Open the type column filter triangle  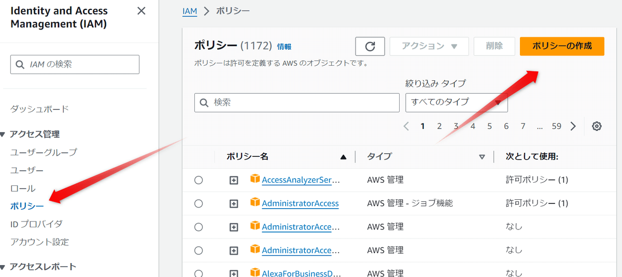tap(482, 157)
